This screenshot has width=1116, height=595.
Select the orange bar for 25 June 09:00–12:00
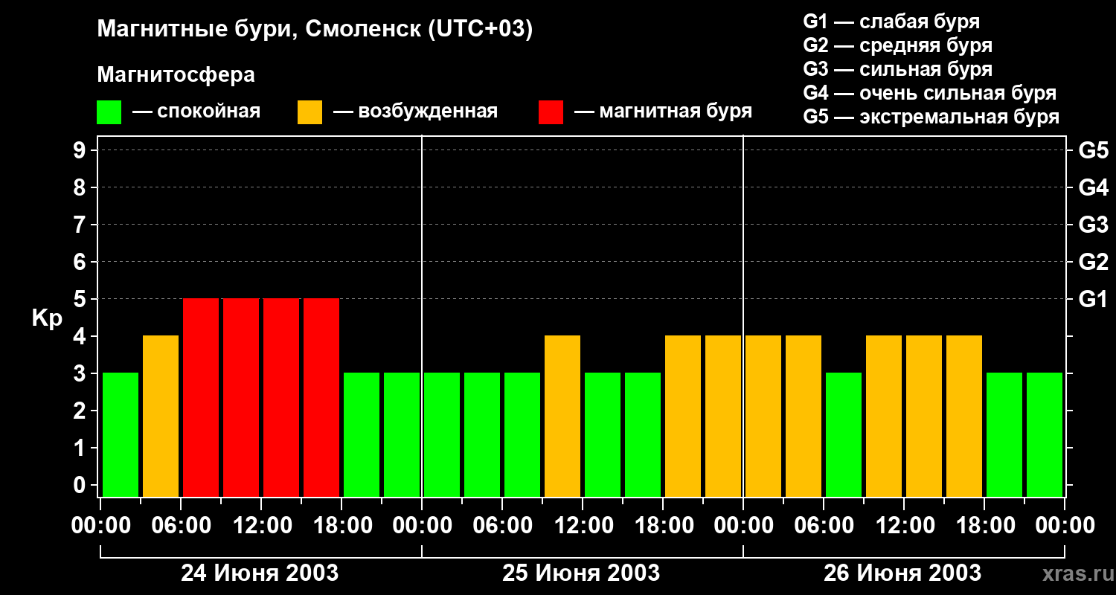562,416
